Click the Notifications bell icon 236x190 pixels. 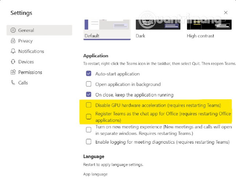point(13,51)
